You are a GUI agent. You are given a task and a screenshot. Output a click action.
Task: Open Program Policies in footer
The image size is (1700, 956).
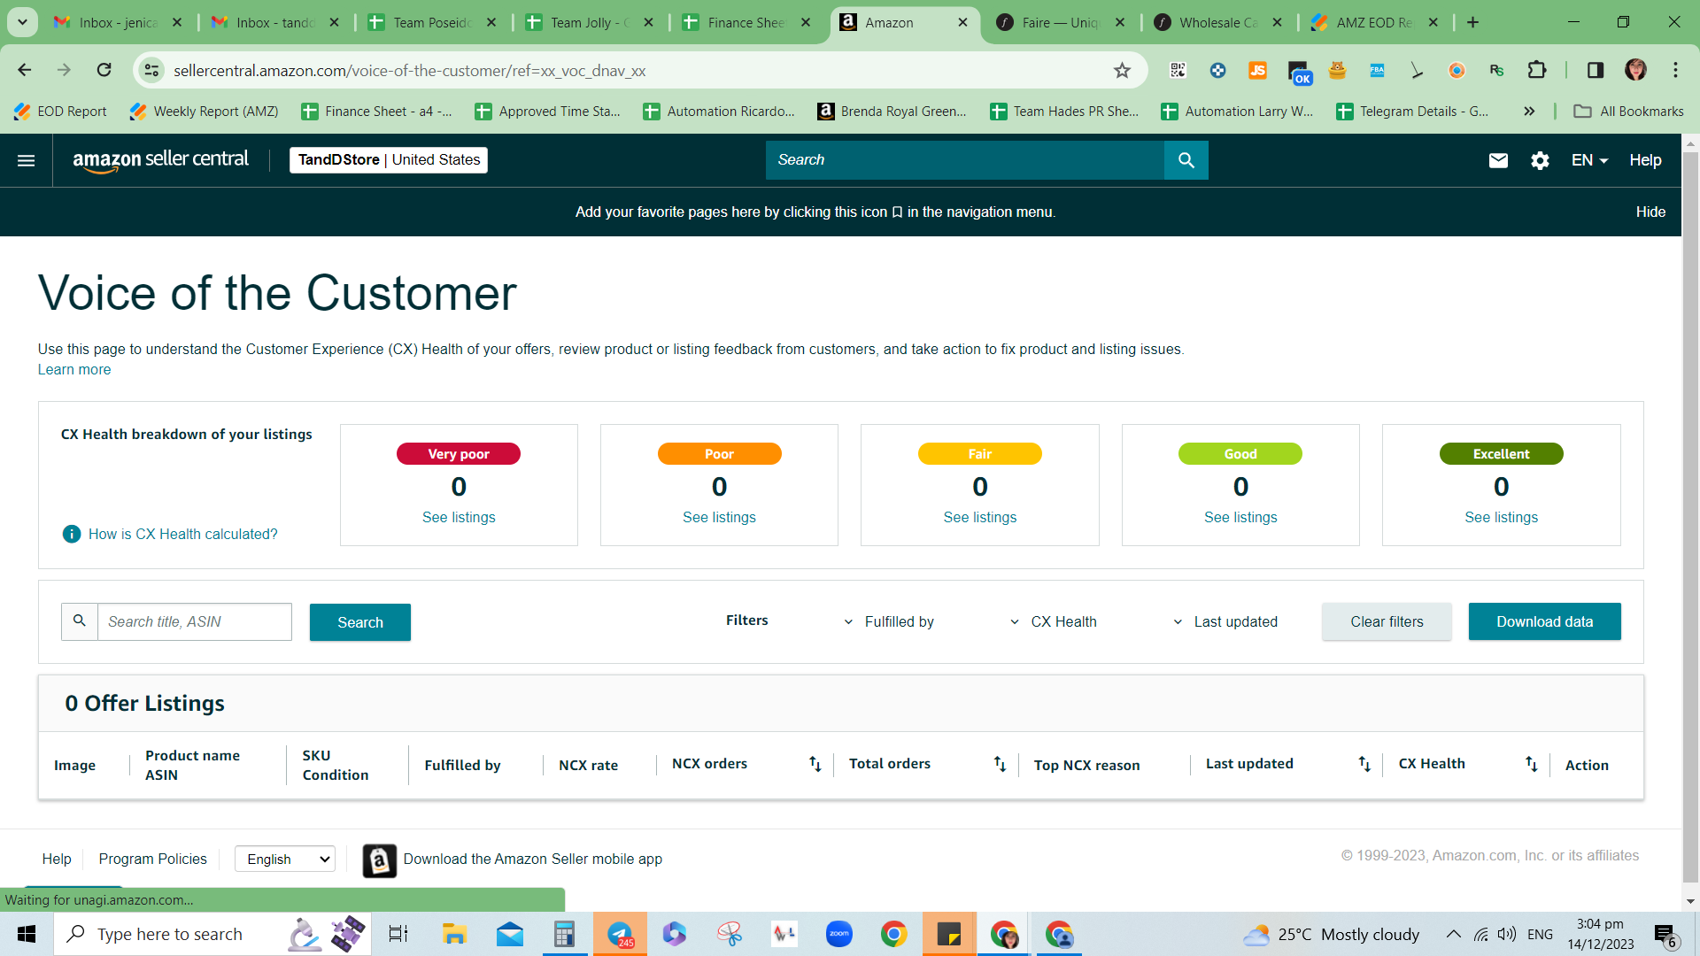pos(152,859)
